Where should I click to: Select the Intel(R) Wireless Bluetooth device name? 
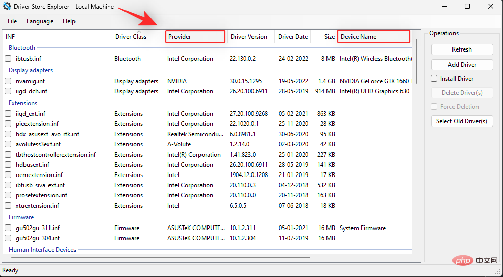(x=375, y=59)
